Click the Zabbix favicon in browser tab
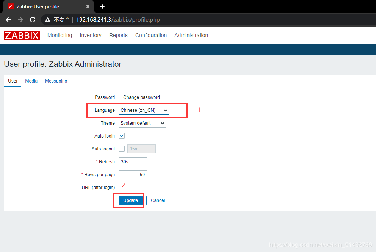 click(x=10, y=6)
